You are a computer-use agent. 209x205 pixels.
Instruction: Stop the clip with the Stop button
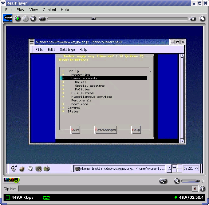tap(33, 19)
